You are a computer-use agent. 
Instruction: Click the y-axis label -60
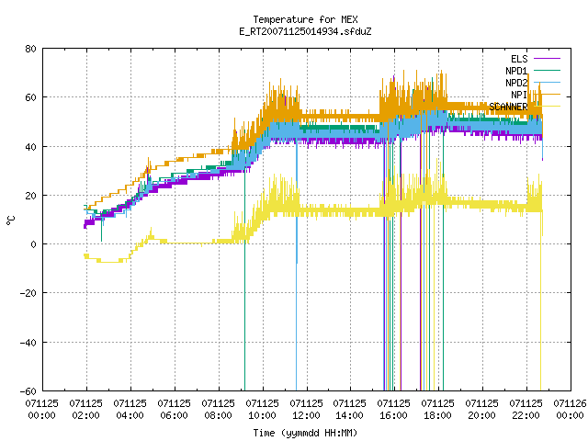pyautogui.click(x=28, y=391)
